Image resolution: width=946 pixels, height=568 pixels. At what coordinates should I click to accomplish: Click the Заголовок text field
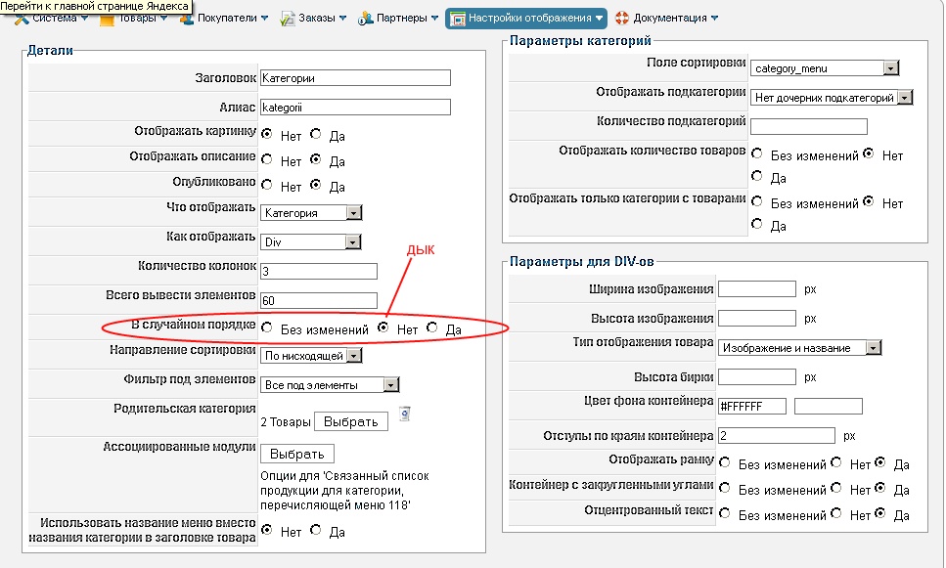[355, 77]
